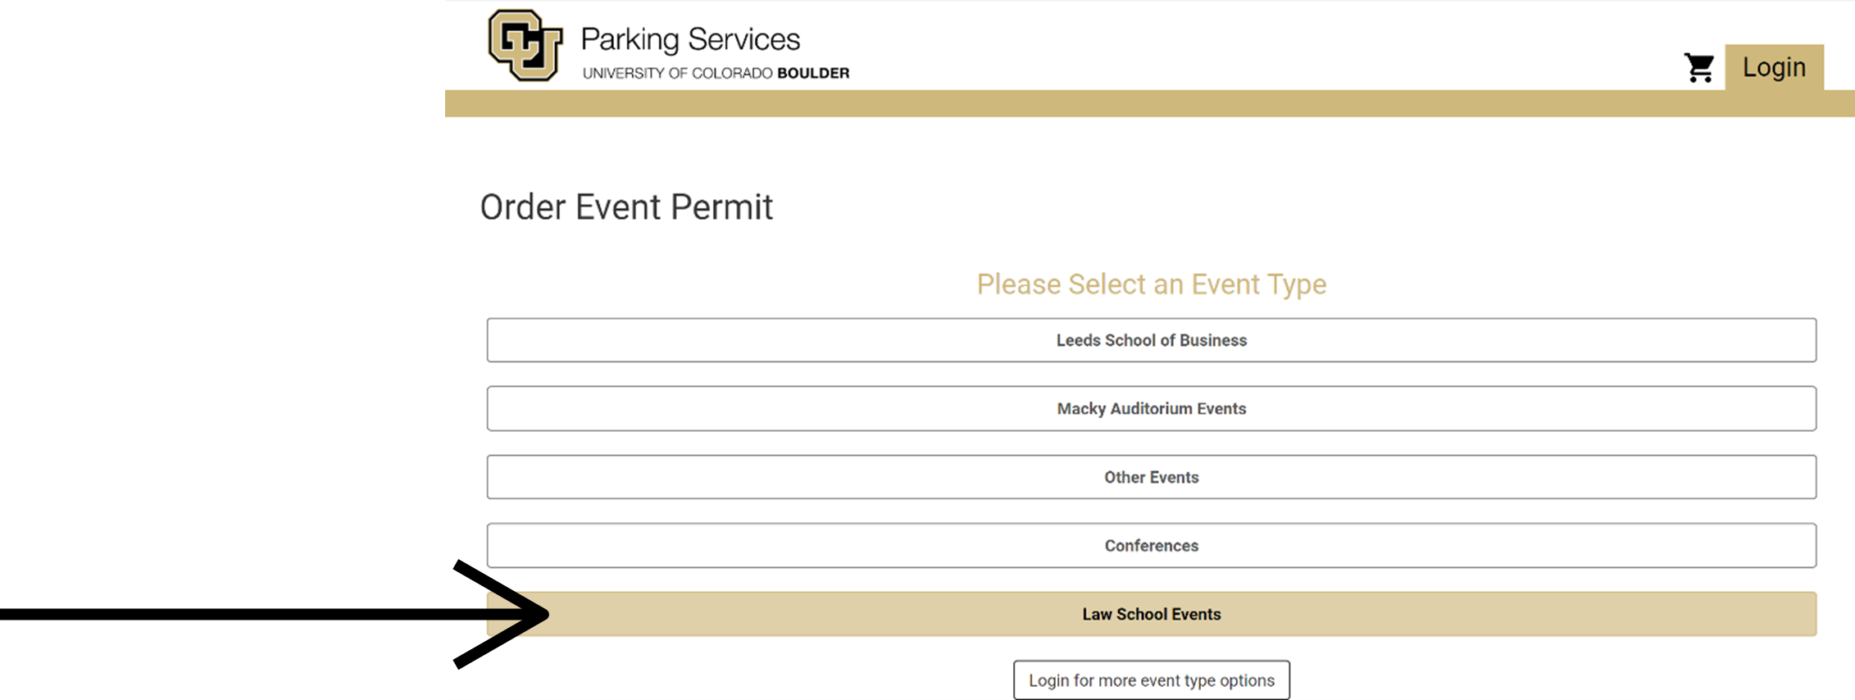The width and height of the screenshot is (1855, 700).
Task: Select the Other Events option
Action: (x=1151, y=477)
